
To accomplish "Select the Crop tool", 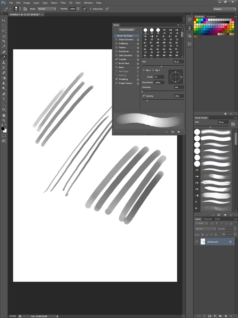I will tap(3, 41).
